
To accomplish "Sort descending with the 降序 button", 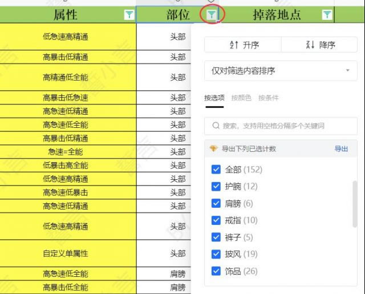I will tap(319, 45).
